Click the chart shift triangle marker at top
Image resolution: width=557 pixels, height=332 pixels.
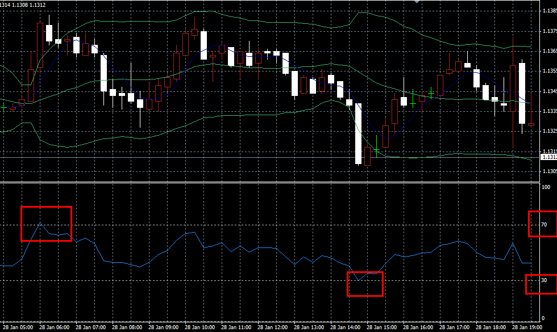point(417,1)
